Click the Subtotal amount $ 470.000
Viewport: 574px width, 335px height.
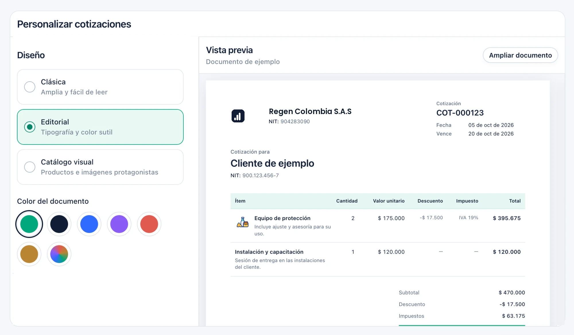[x=512, y=292]
